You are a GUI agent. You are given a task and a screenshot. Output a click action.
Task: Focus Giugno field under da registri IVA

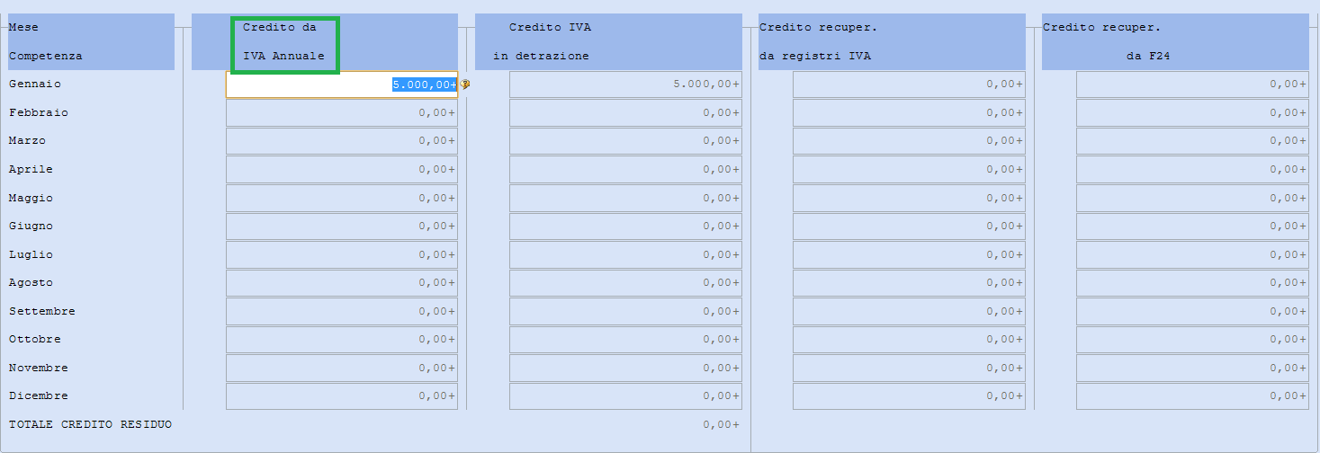click(x=909, y=226)
